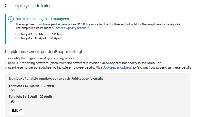Image resolution: width=202 pixels, height=117 pixels.
Task: Click the To identify the eligible employees sentence
Action: click(x=42, y=58)
